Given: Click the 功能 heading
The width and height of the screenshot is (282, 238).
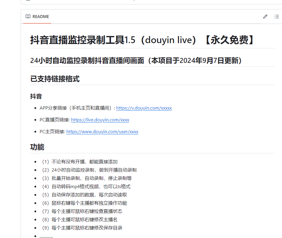Looking at the screenshot, I should click(x=37, y=147).
